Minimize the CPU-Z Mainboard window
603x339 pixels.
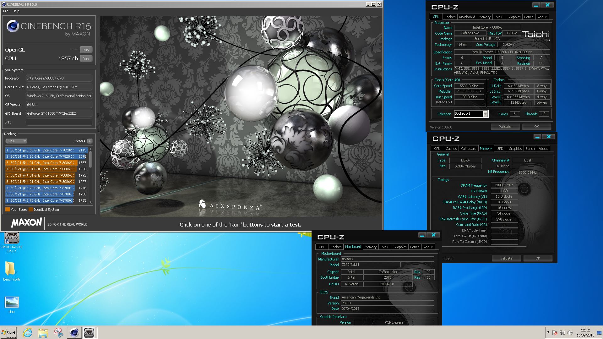point(422,235)
